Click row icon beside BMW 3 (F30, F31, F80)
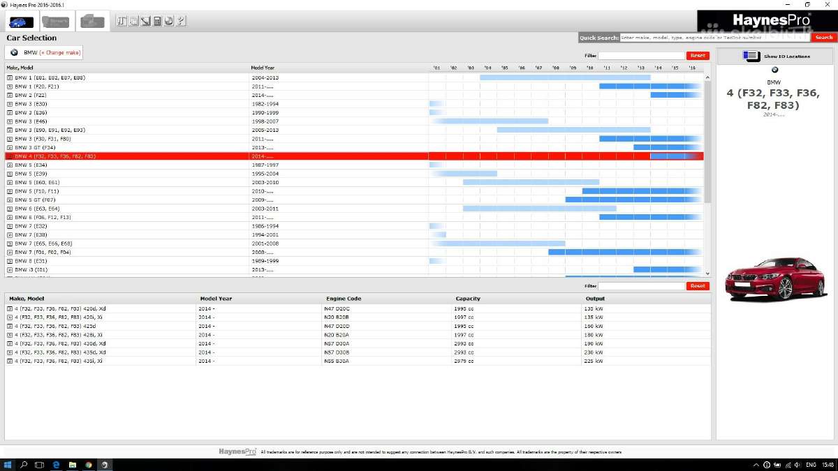The image size is (838, 471). (10, 139)
